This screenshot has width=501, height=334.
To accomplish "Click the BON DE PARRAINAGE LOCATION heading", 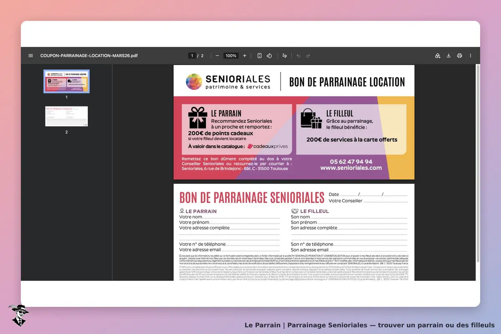I will tap(347, 82).
